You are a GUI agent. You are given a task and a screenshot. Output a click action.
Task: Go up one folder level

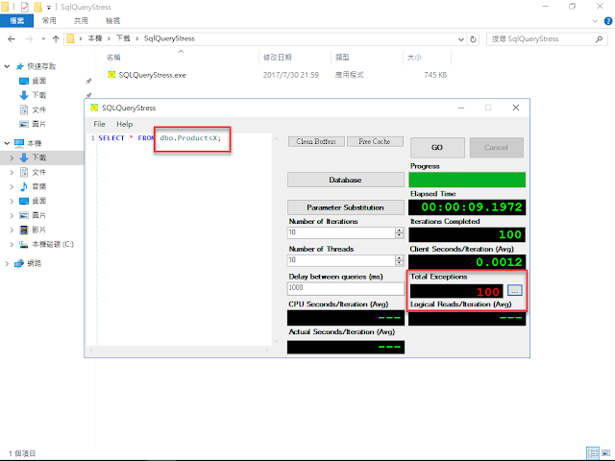[x=56, y=38]
